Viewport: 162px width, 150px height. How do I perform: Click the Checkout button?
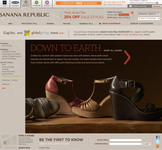tap(157, 6)
